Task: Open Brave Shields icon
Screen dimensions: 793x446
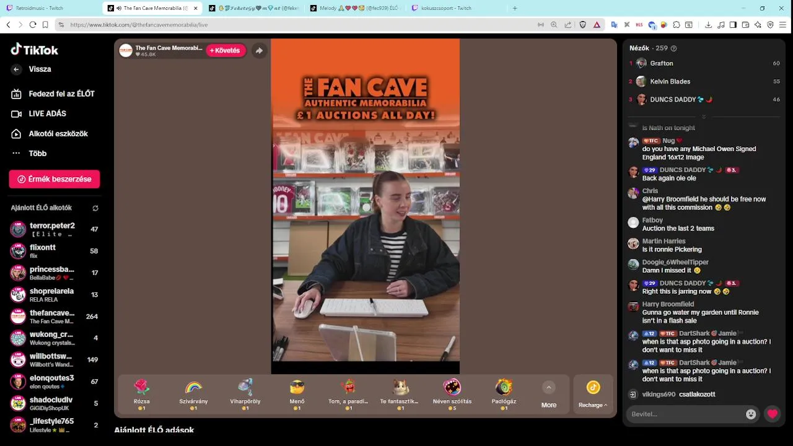Action: tap(582, 25)
